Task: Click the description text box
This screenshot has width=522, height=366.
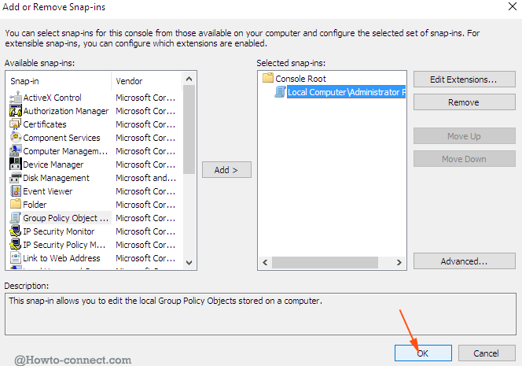Action: [260, 314]
